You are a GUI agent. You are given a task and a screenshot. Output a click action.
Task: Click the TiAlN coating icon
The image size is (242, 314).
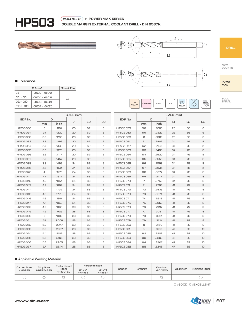click(158, 104)
